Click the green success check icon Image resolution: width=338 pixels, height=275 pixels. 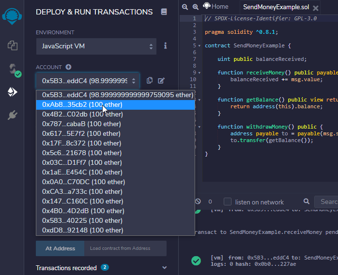pyautogui.click(x=196, y=261)
